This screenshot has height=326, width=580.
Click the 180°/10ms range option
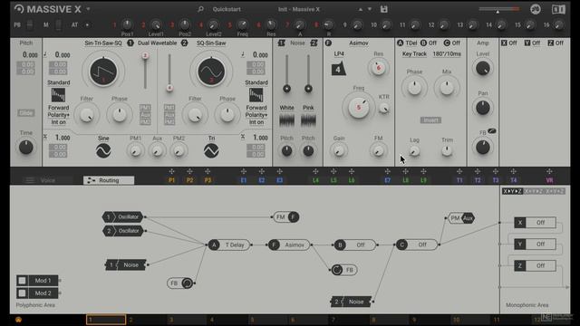447,54
